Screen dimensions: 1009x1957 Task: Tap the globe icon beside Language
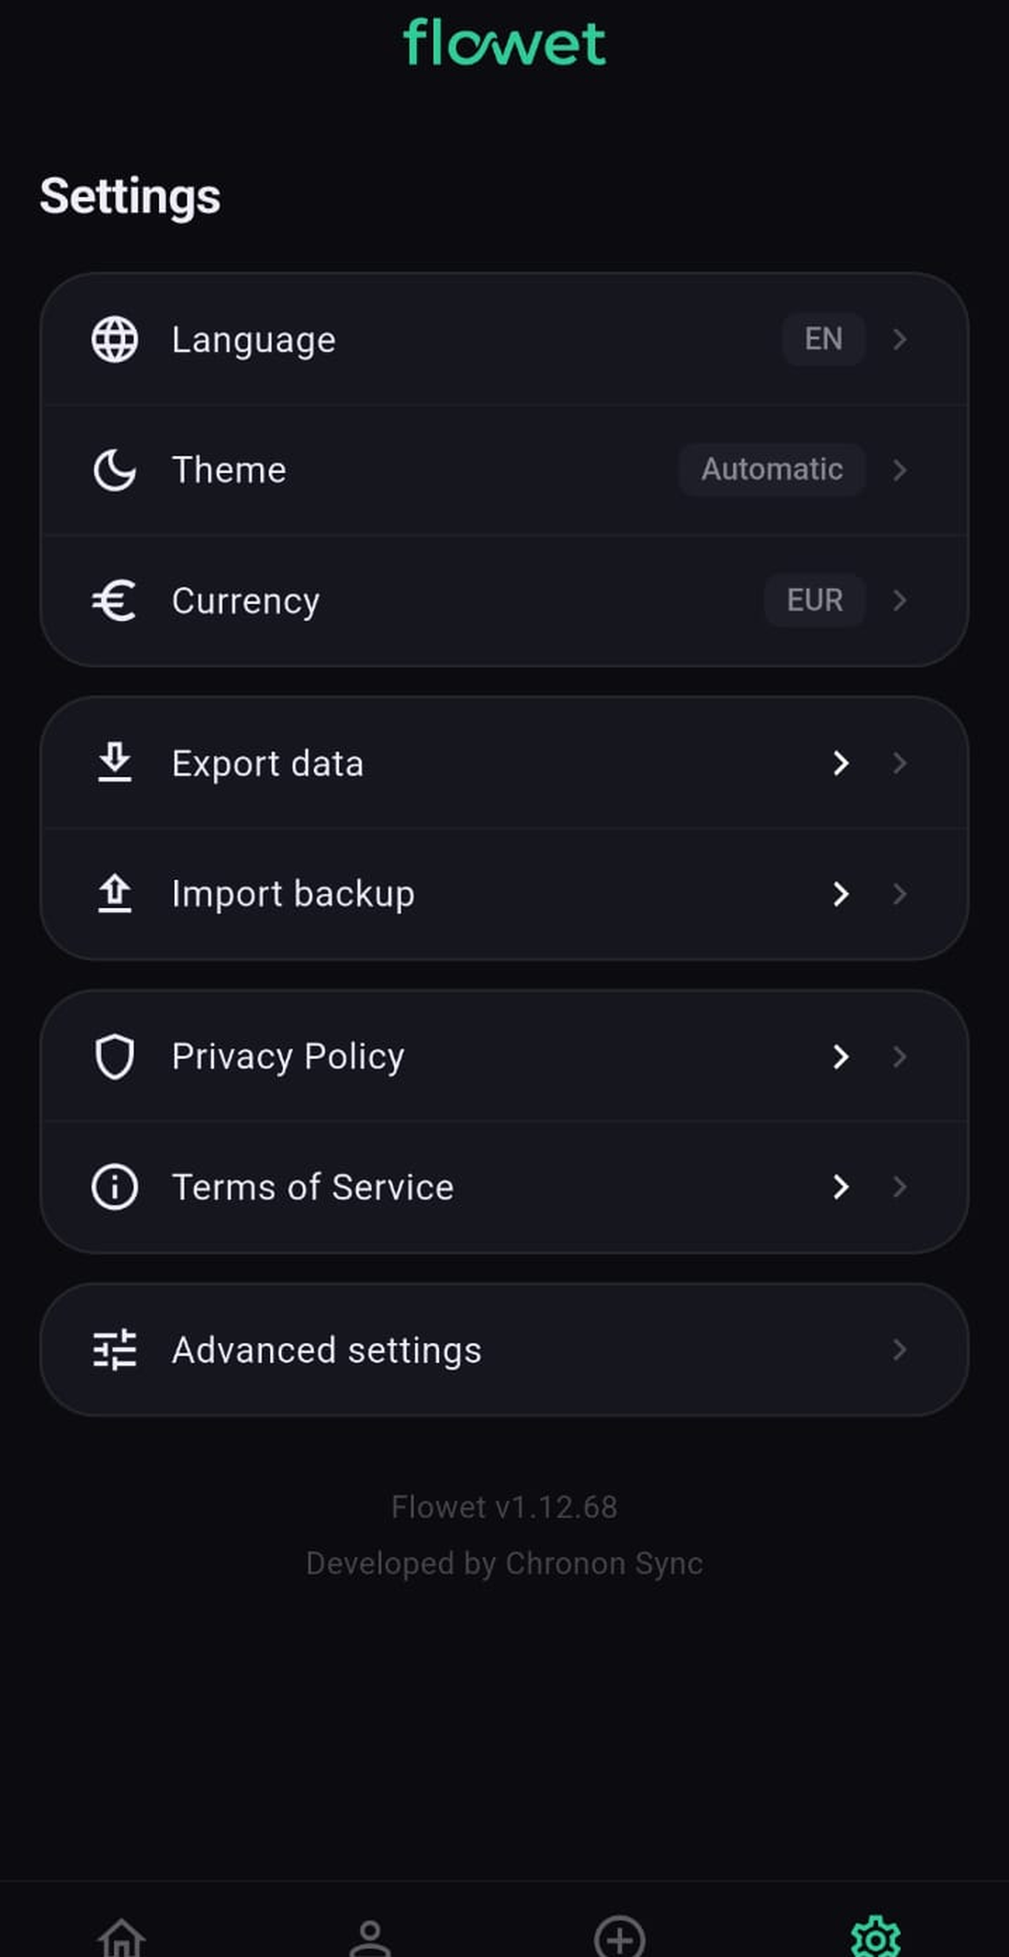click(115, 339)
